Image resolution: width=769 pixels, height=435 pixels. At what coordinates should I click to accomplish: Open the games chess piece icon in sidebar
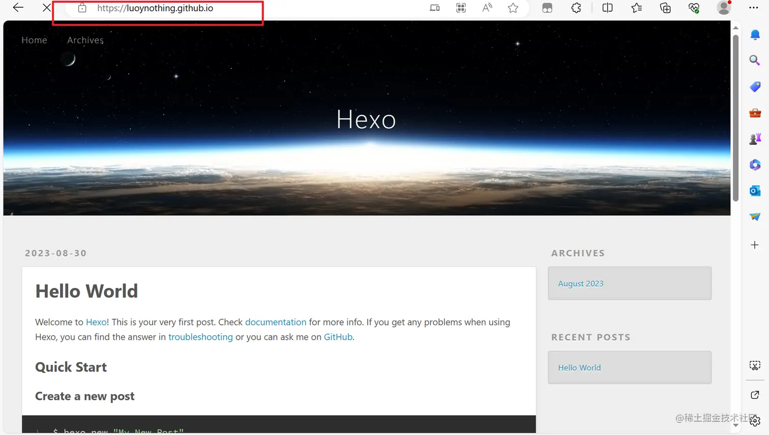[755, 139]
